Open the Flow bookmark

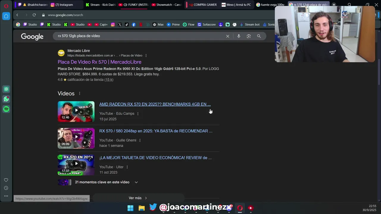click(189, 25)
